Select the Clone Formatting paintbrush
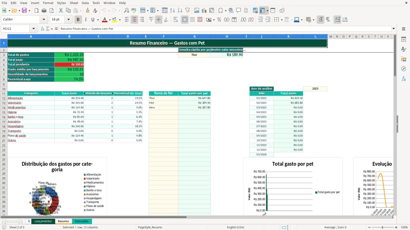The image size is (410, 230). point(87,11)
